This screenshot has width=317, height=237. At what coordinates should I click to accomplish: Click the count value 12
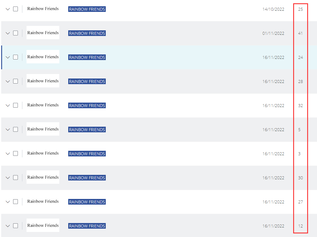pyautogui.click(x=300, y=226)
